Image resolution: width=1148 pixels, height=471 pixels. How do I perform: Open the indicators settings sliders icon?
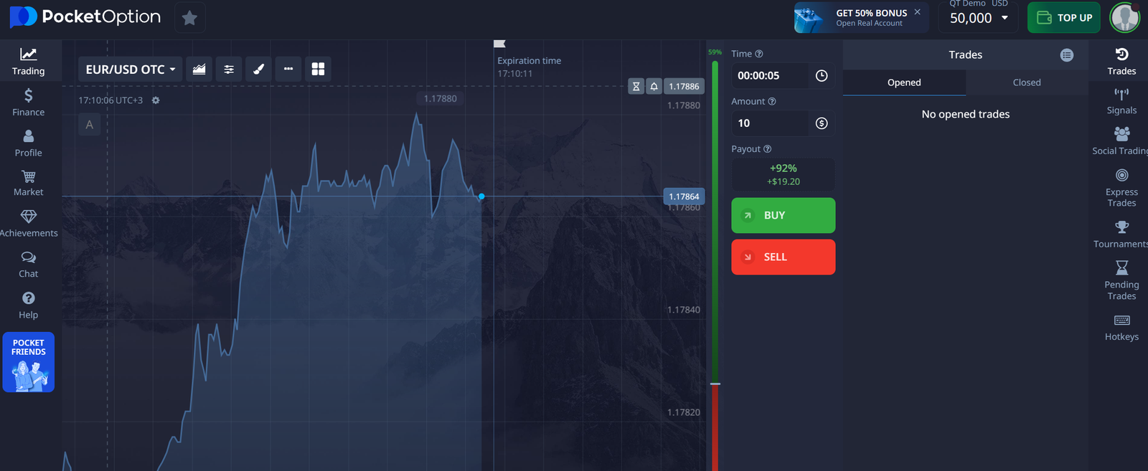click(229, 69)
